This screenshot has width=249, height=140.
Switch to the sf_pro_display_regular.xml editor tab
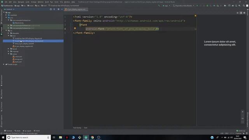(76, 9)
